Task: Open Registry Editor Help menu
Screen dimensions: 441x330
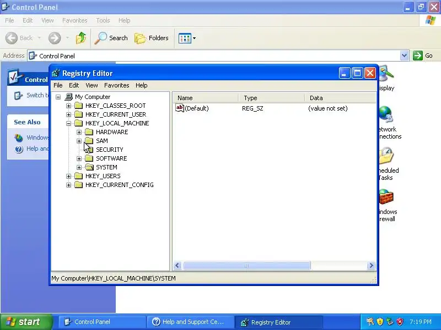Action: point(142,85)
